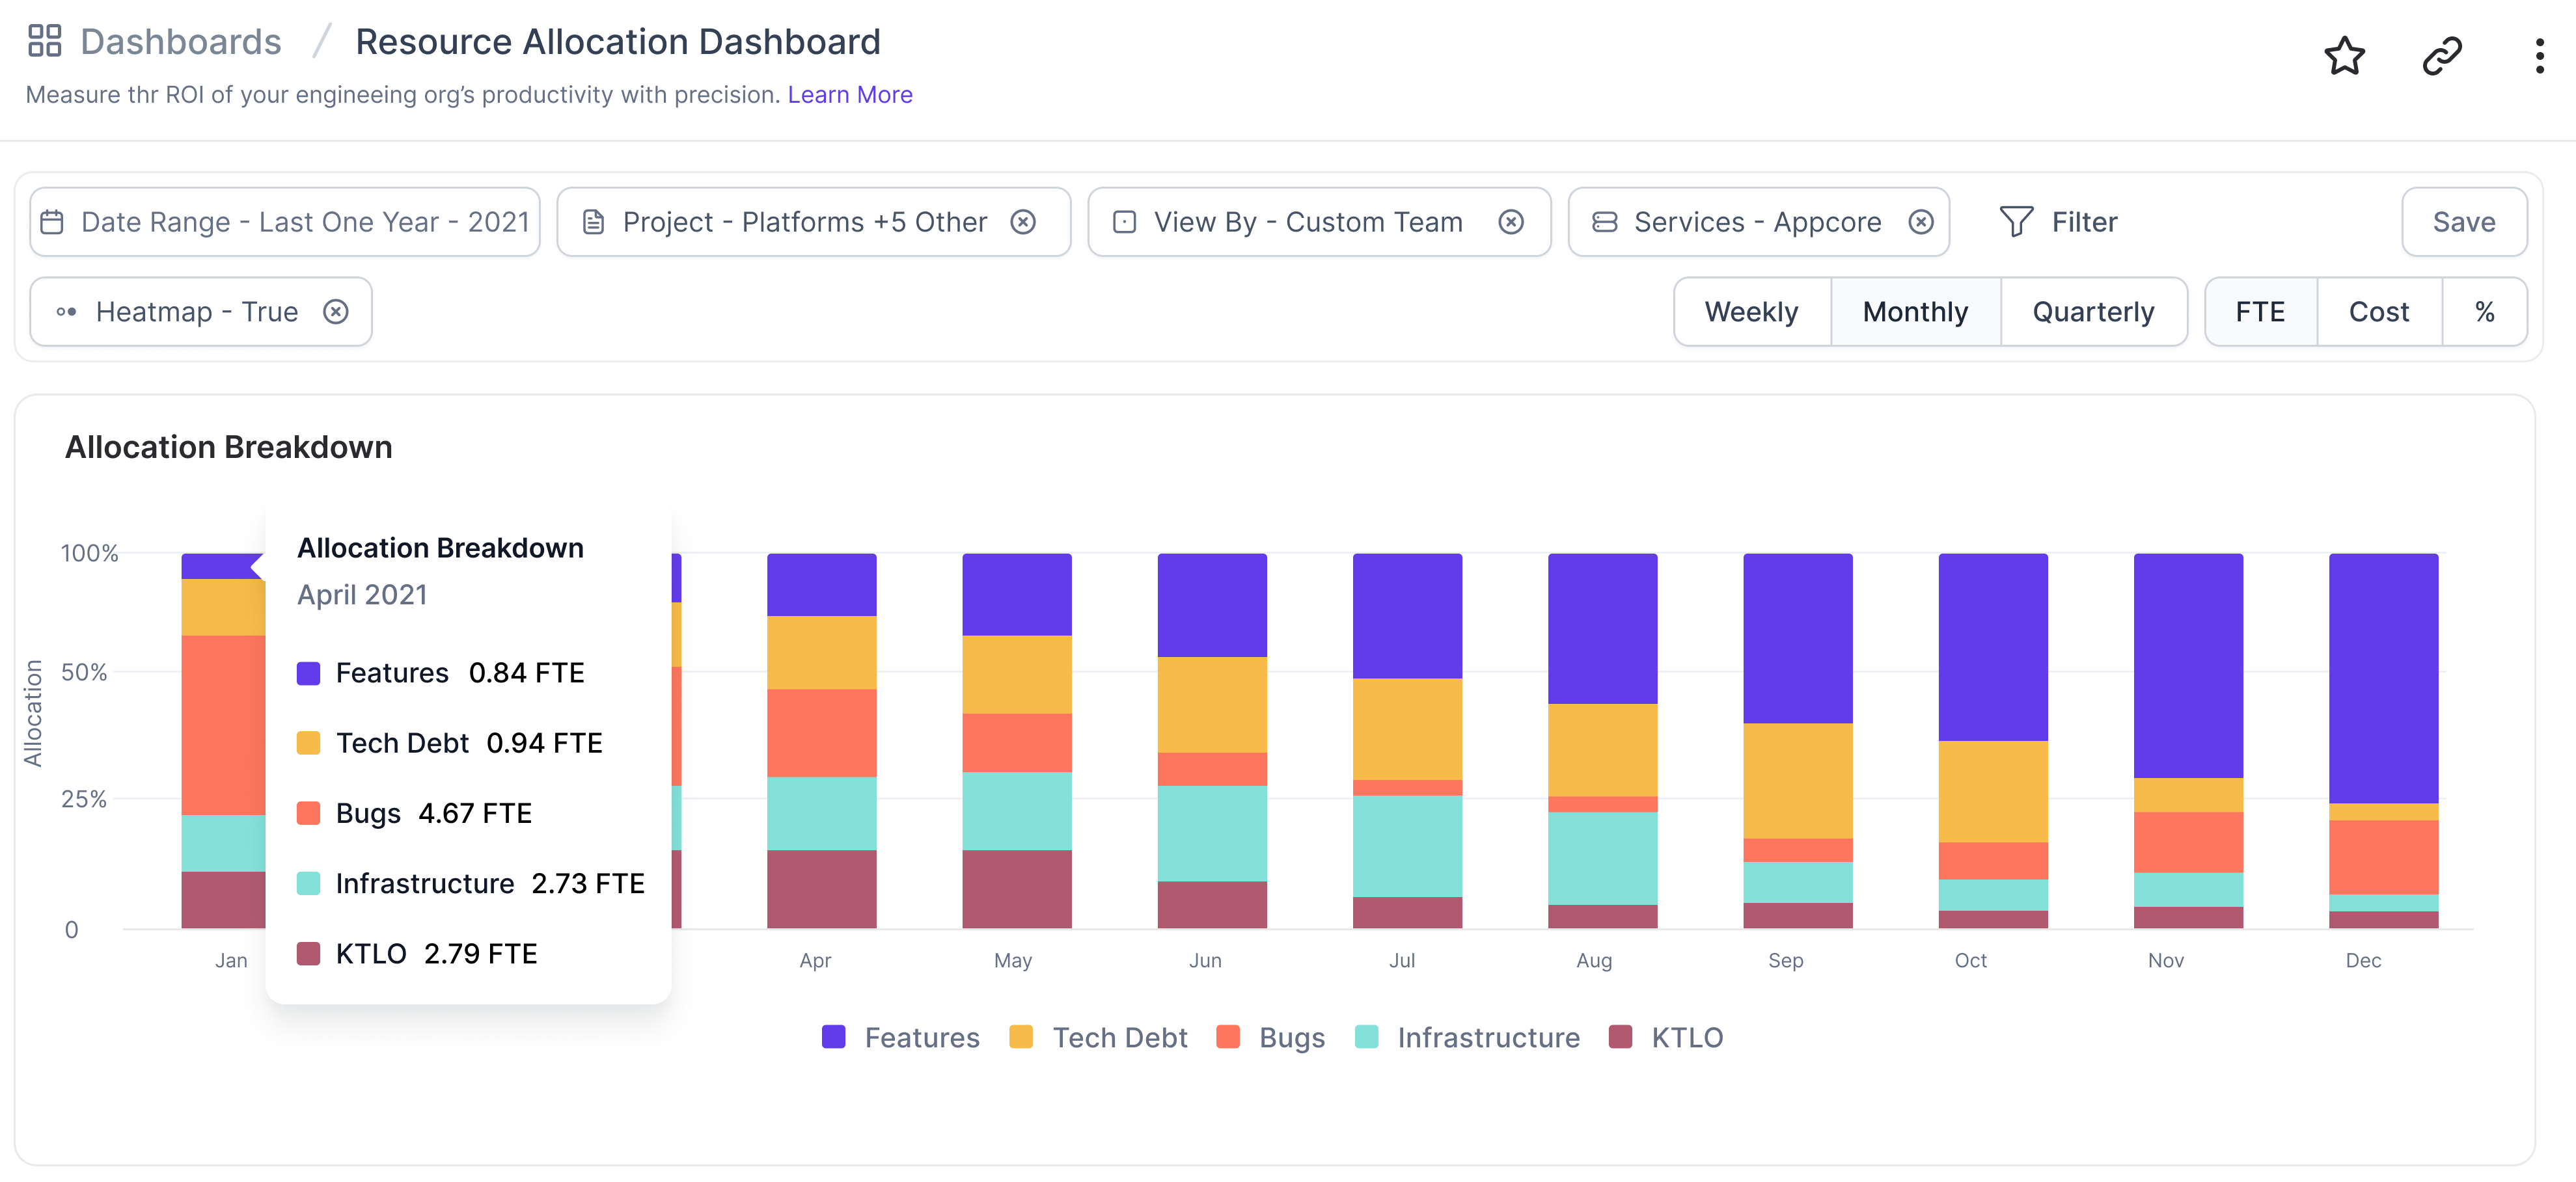Viewport: 2576px width, 1182px height.
Task: Open the three-dot more options menu
Action: tap(2539, 56)
